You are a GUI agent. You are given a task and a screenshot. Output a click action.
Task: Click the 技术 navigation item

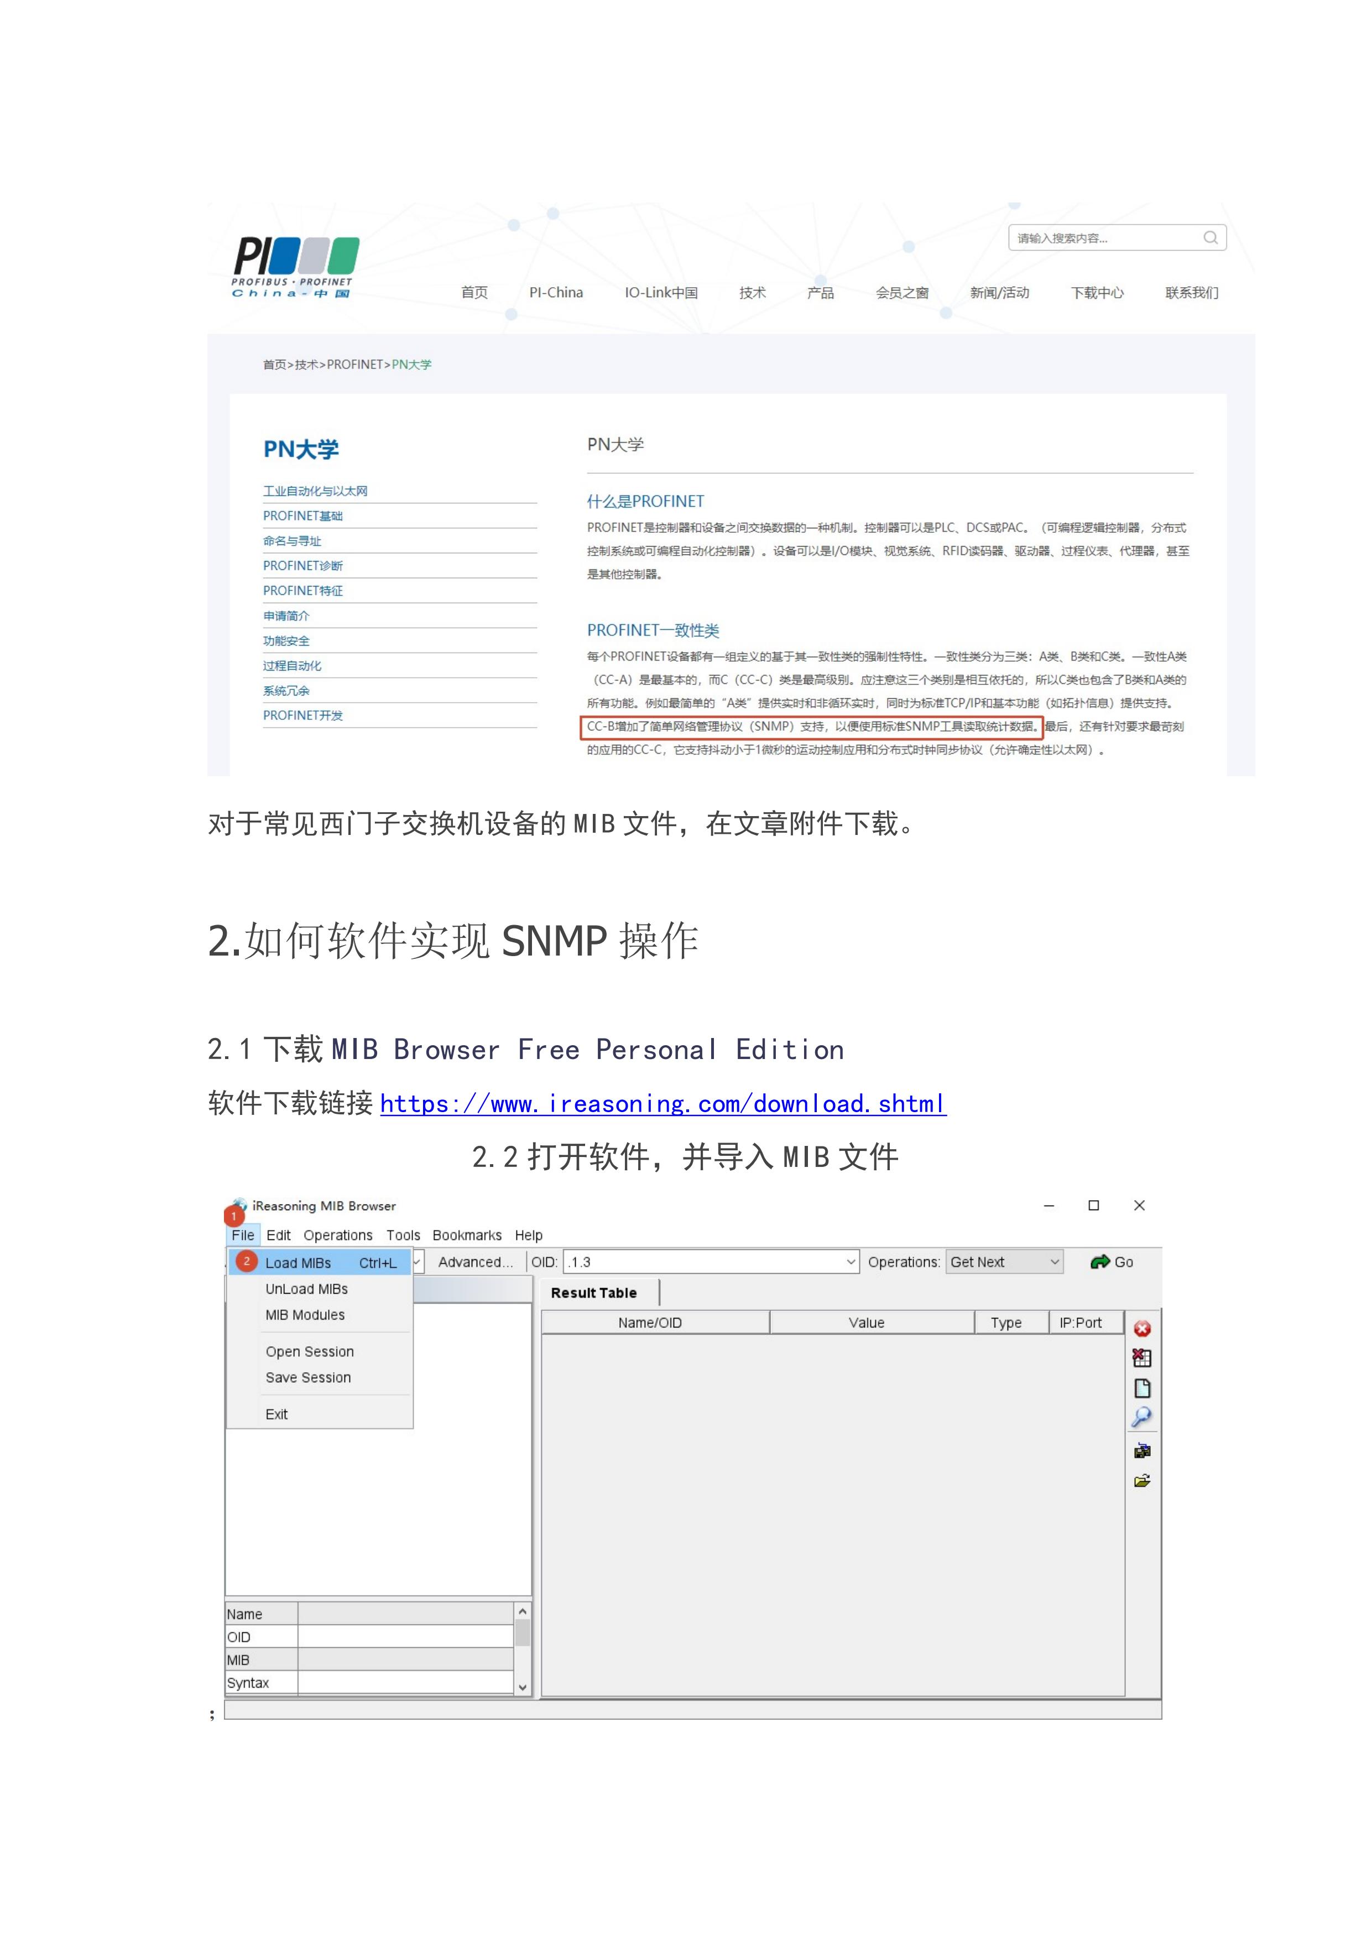tap(752, 293)
